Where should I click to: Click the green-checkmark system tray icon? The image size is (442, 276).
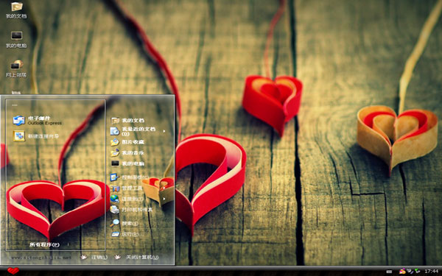tap(417, 271)
